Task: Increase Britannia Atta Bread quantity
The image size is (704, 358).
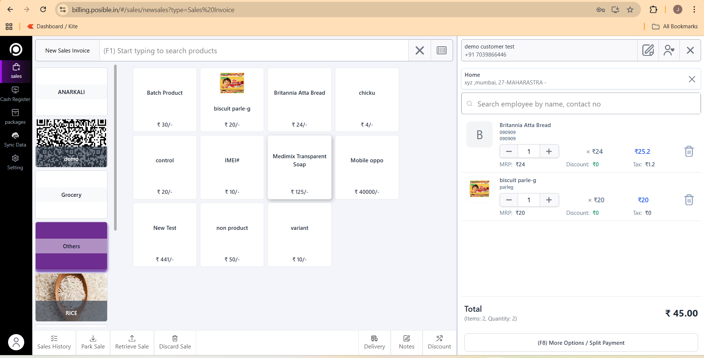Action: coord(549,151)
